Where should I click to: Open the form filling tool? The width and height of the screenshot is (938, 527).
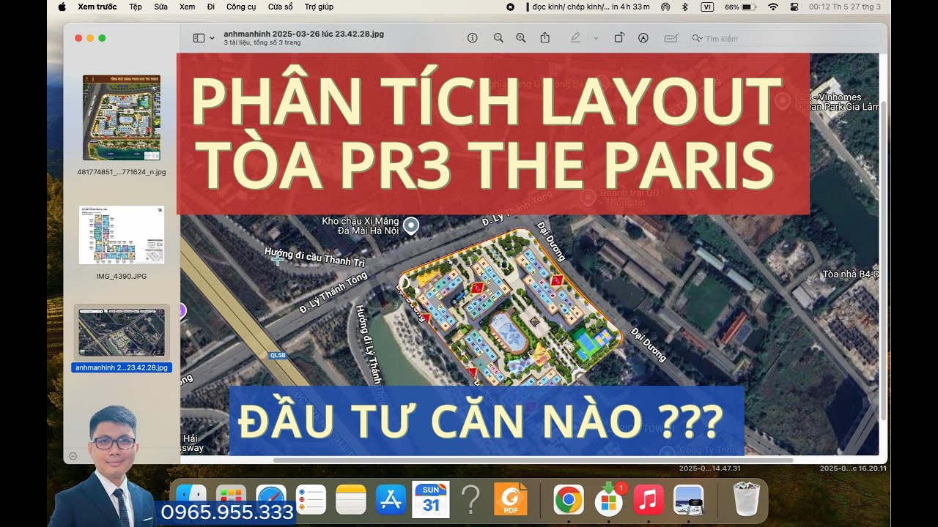[671, 38]
